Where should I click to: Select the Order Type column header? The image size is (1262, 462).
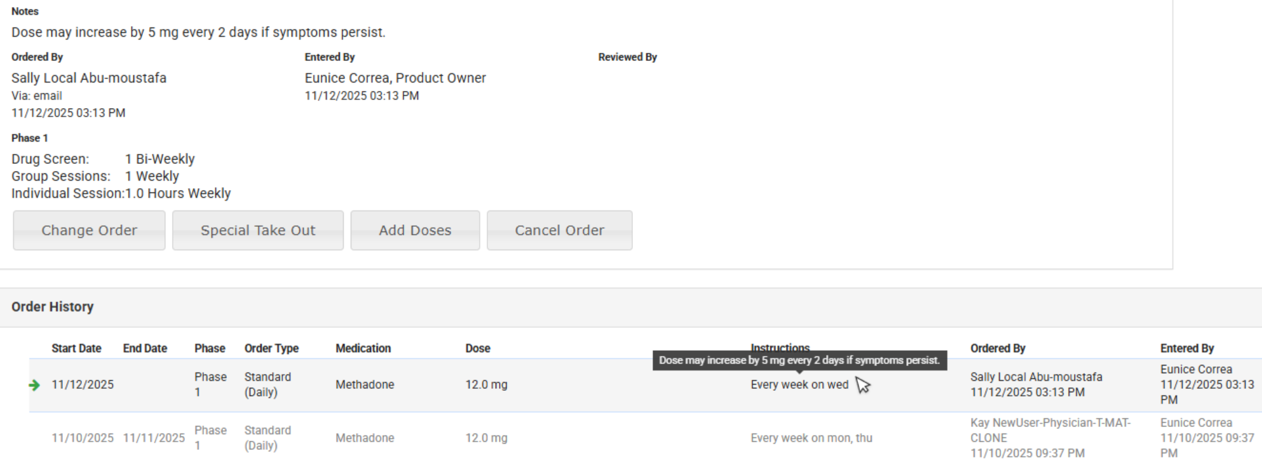271,348
